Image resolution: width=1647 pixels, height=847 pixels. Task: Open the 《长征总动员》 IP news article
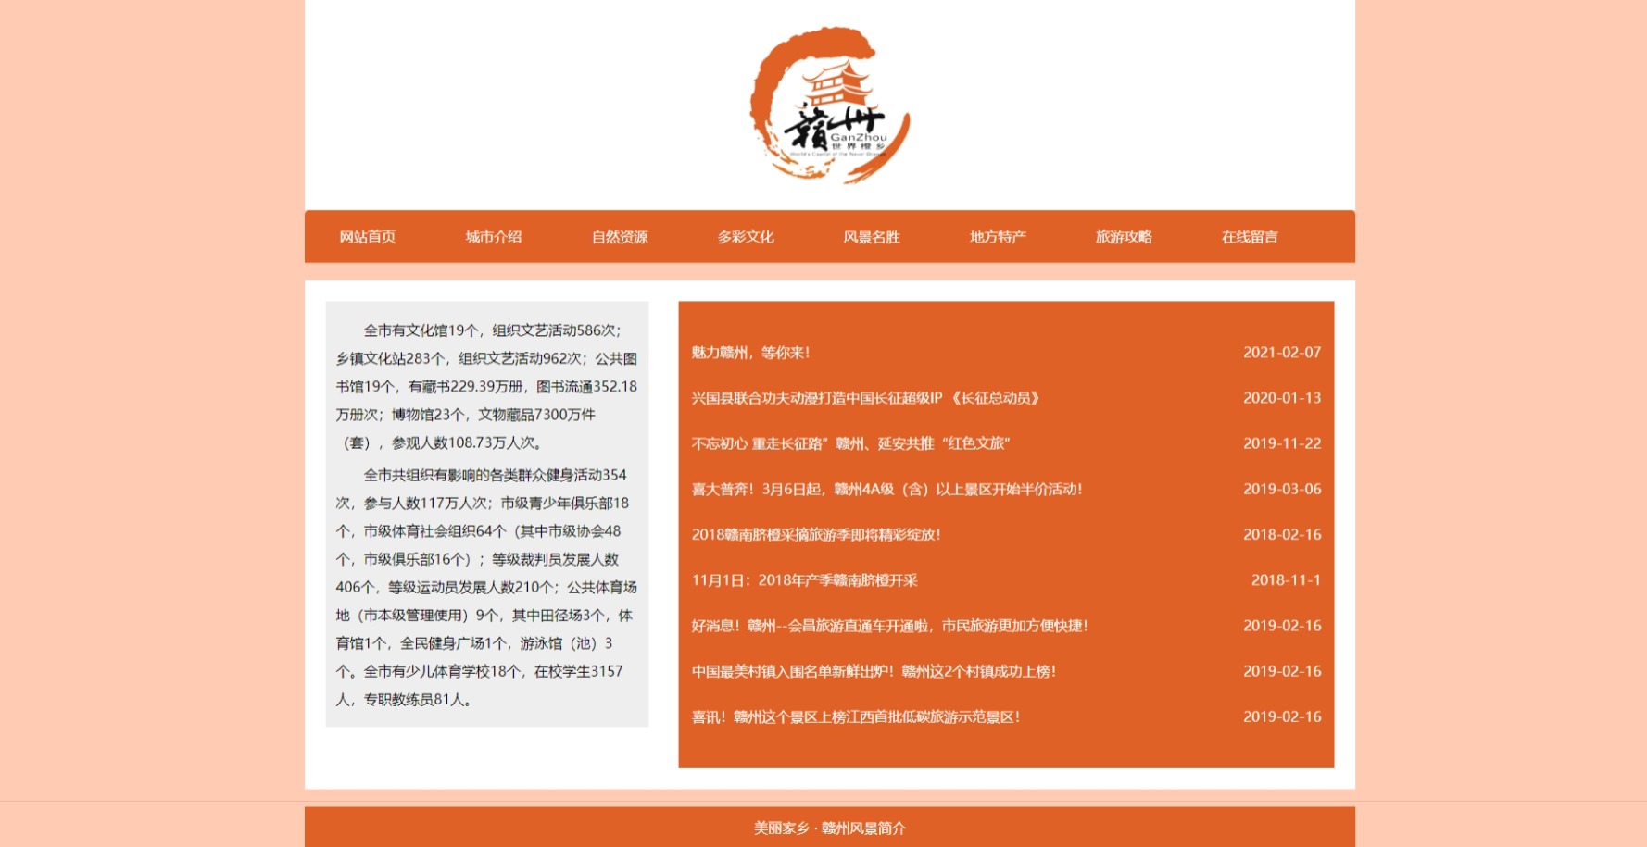click(866, 398)
